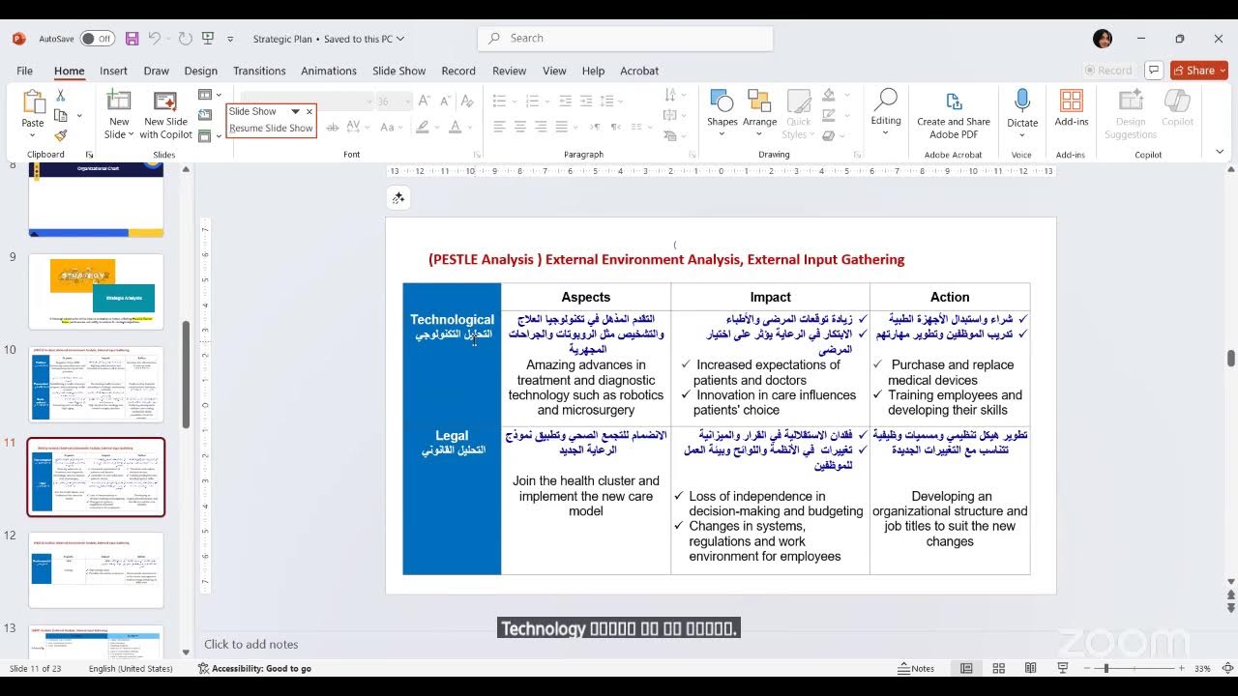The image size is (1238, 696).
Task: Click the Shapes gallery icon
Action: (722, 101)
